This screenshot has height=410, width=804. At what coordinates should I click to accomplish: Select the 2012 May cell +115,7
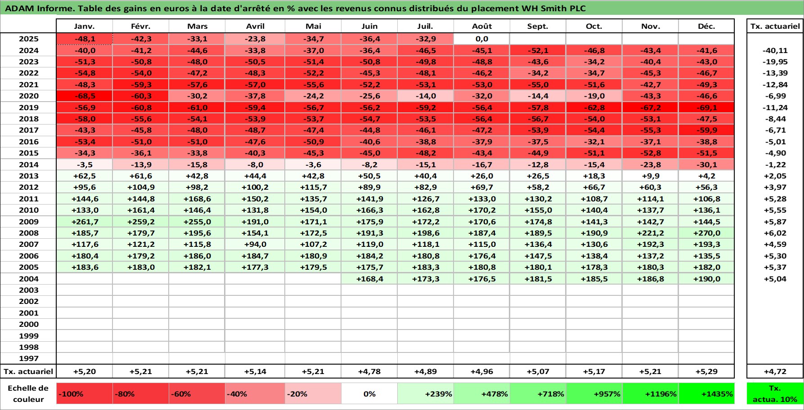tap(313, 187)
